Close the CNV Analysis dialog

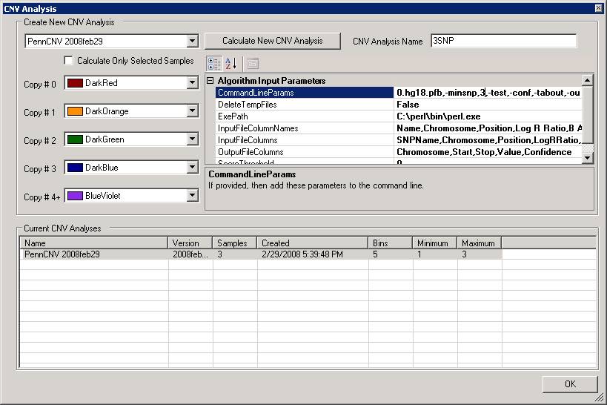tap(599, 8)
